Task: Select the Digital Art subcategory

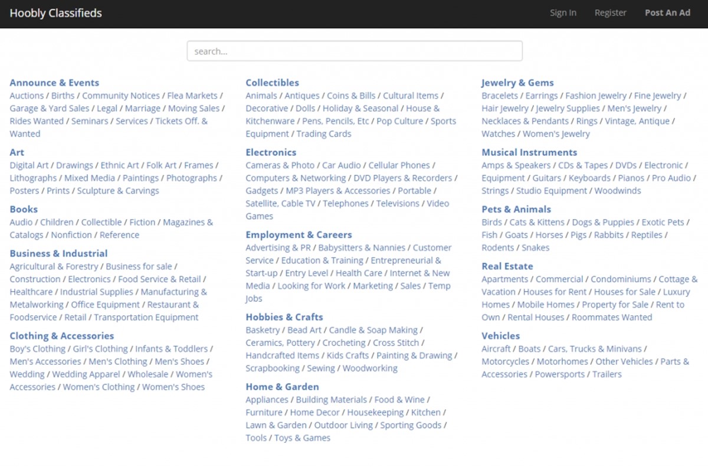Action: tap(29, 165)
